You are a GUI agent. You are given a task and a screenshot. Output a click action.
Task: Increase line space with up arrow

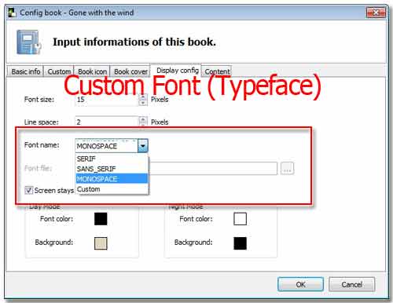[143, 119]
